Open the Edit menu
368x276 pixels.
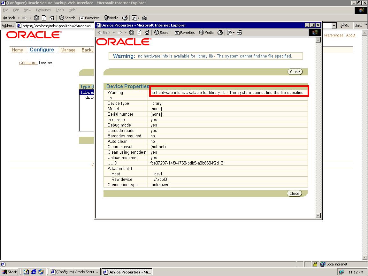coord(16,10)
